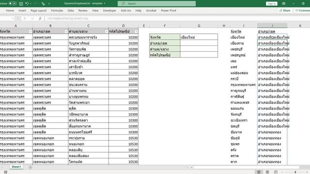310x174 pixels.
Task: Click the Undo arrow icon
Action: (x=27, y=3)
